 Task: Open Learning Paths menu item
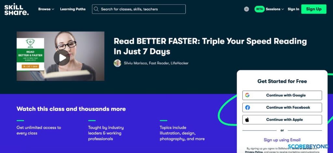(73, 9)
